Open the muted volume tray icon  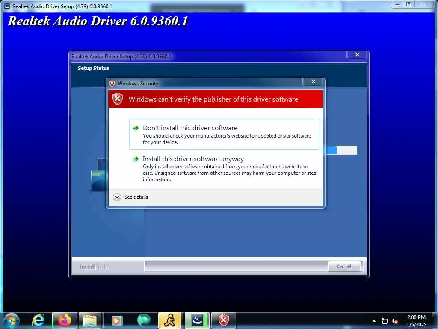[x=394, y=321]
